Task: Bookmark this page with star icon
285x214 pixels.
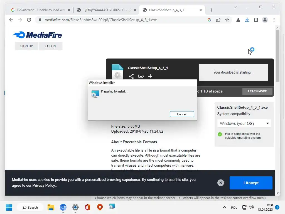Action: (x=227, y=20)
